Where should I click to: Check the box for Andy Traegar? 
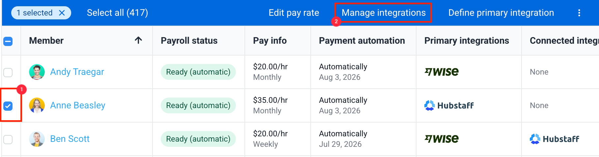click(8, 72)
